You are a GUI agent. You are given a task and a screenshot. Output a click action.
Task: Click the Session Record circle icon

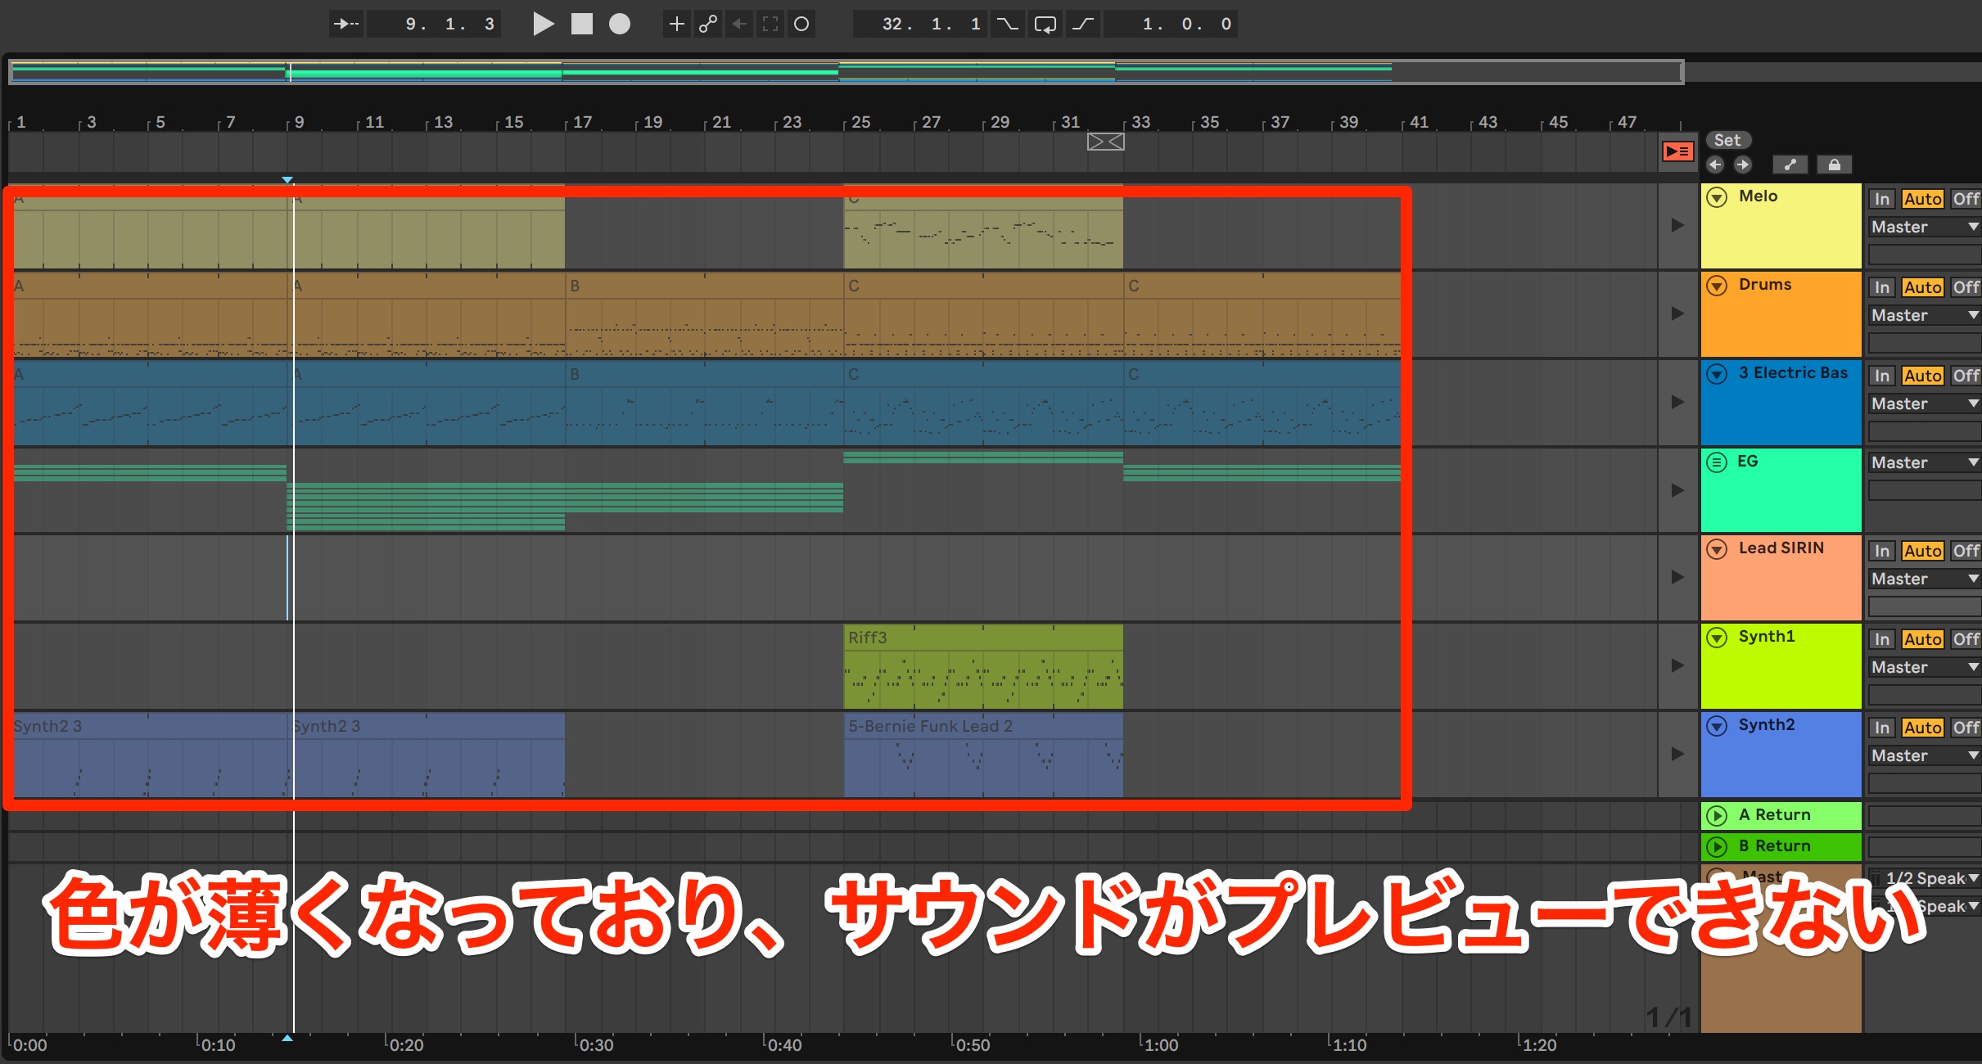[801, 24]
